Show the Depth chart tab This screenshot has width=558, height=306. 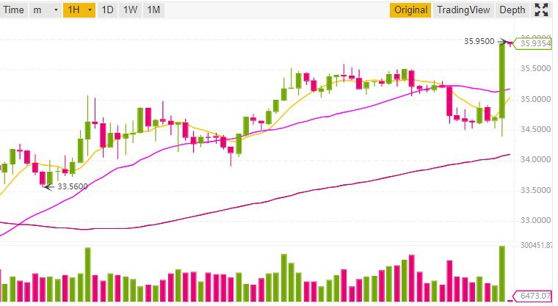coord(512,10)
